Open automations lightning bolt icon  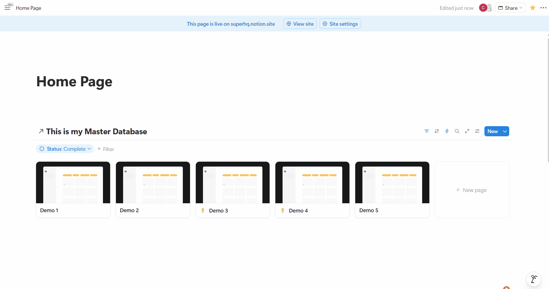(447, 131)
